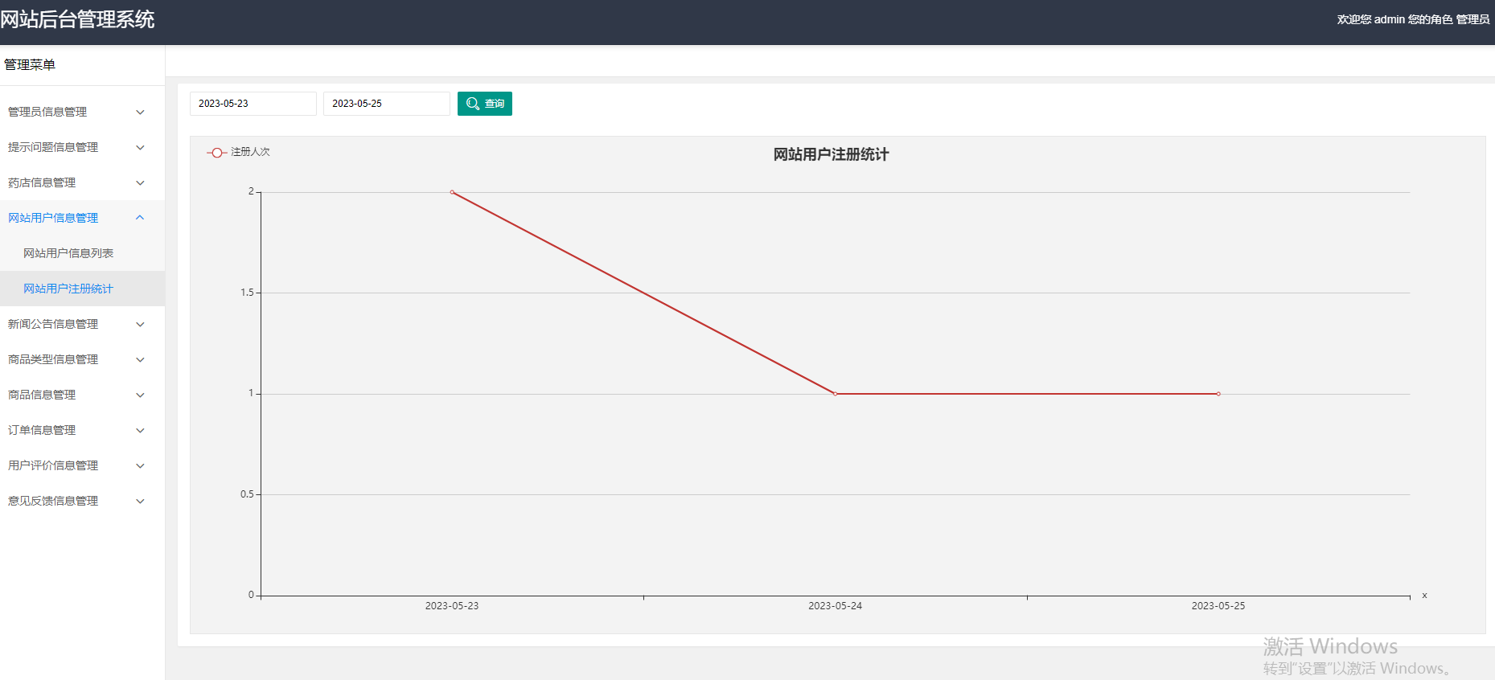Click the chart data point at 2023-05-24
This screenshot has width=1495, height=680.
(836, 394)
